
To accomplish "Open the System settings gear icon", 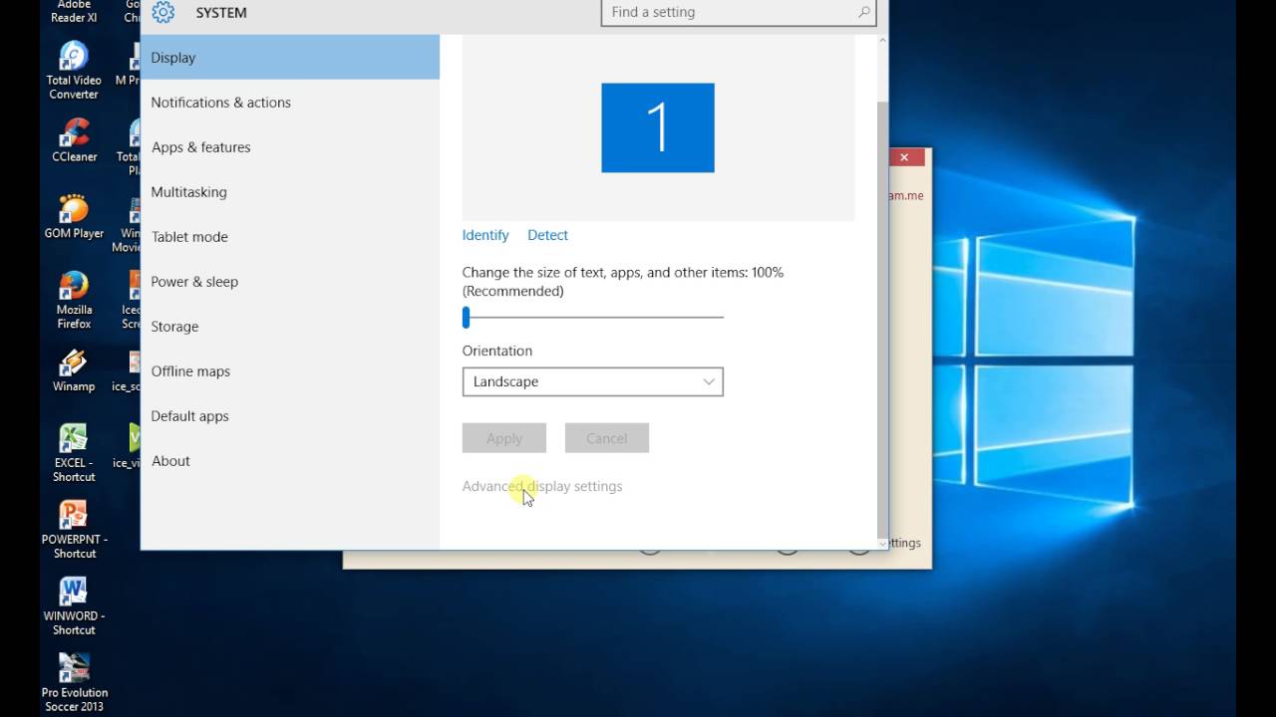I will pos(162,12).
